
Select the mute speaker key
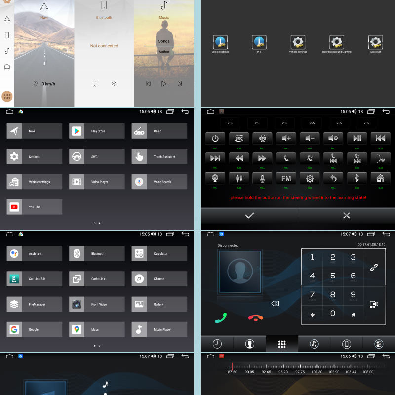(x=333, y=138)
